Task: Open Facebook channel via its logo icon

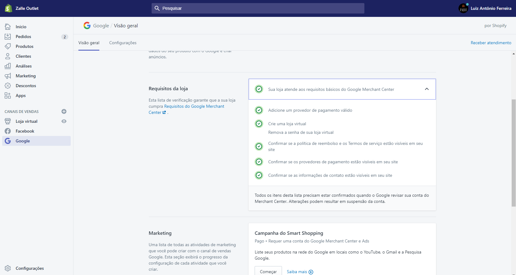Action: click(8, 131)
